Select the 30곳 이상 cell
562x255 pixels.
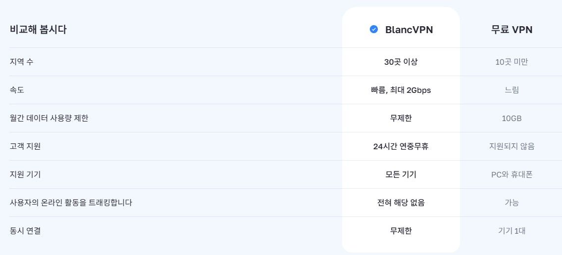[x=401, y=62]
